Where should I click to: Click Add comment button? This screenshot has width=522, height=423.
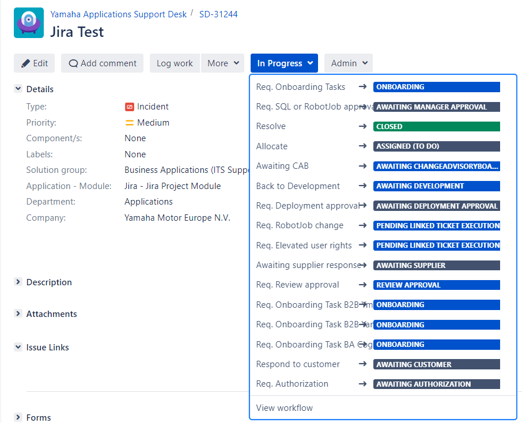coord(102,63)
